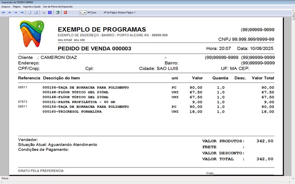Image resolution: width=295 pixels, height=184 pixels.
Task: Open the Arquivo menu
Action: 6,7
